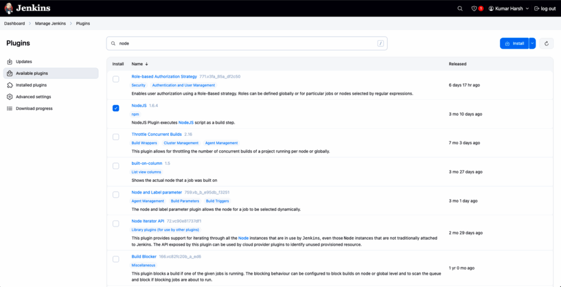This screenshot has width=561, height=287.
Task: Open the Throttle Concurrent Builds plugin link
Action: pyautogui.click(x=157, y=134)
